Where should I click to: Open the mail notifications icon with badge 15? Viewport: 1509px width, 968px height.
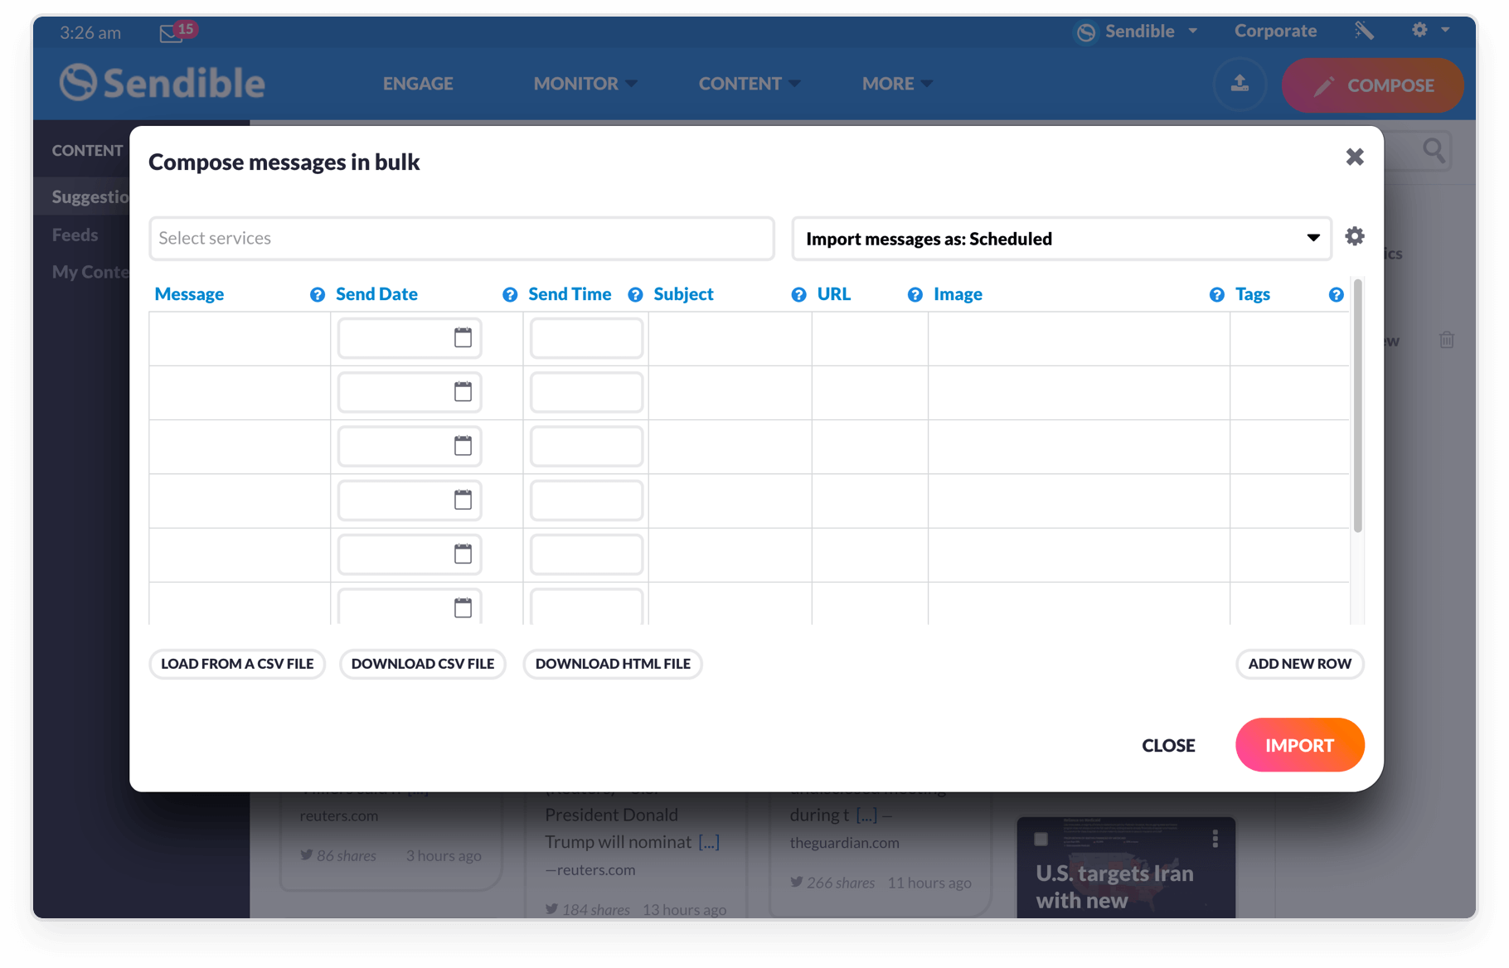coord(177,31)
